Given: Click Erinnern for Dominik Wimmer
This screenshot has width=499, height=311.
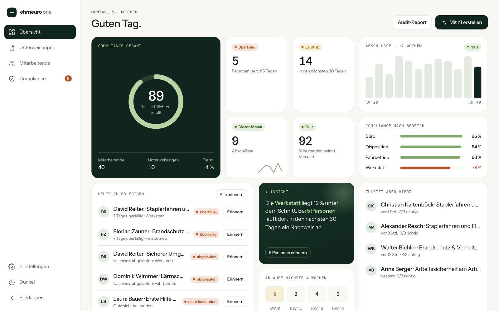Looking at the screenshot, I should tap(235, 279).
